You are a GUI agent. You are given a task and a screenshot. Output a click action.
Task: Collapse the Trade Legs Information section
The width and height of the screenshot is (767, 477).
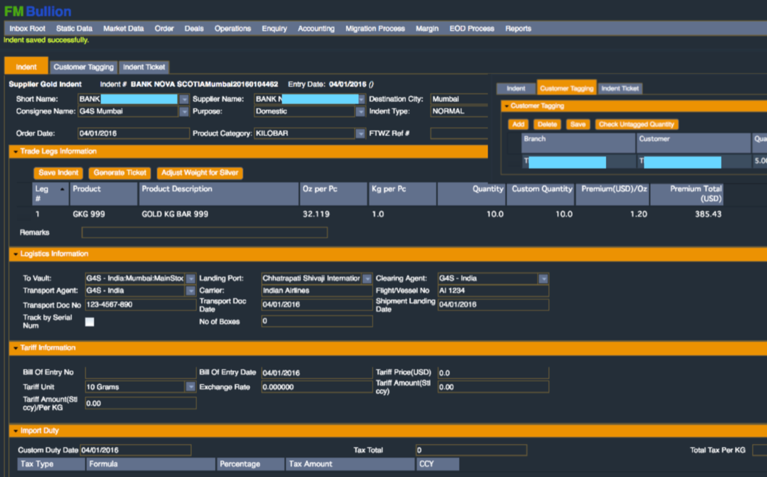(16, 152)
